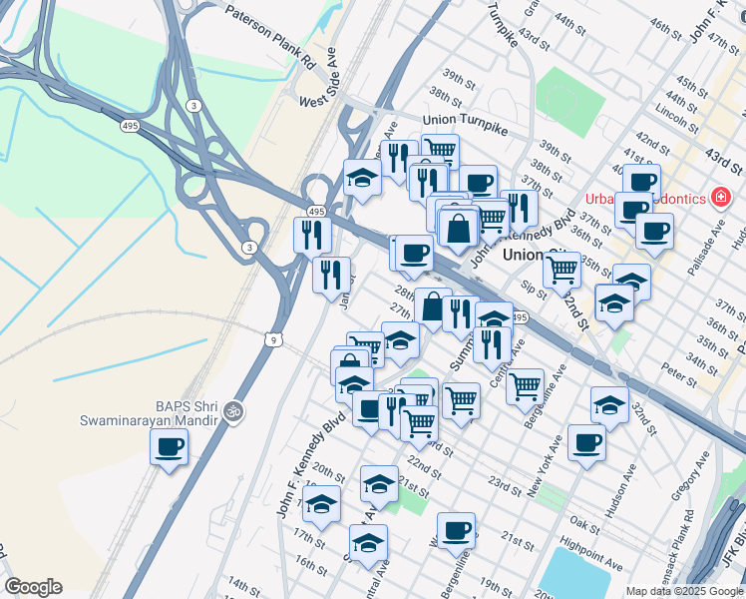Click the cafe marker near New York Ave
Image resolution: width=746 pixels, height=599 pixels.
click(586, 446)
